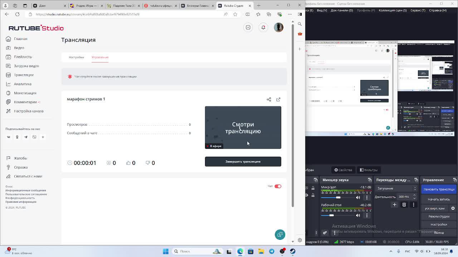Open OBS Настройки button

click(438, 225)
